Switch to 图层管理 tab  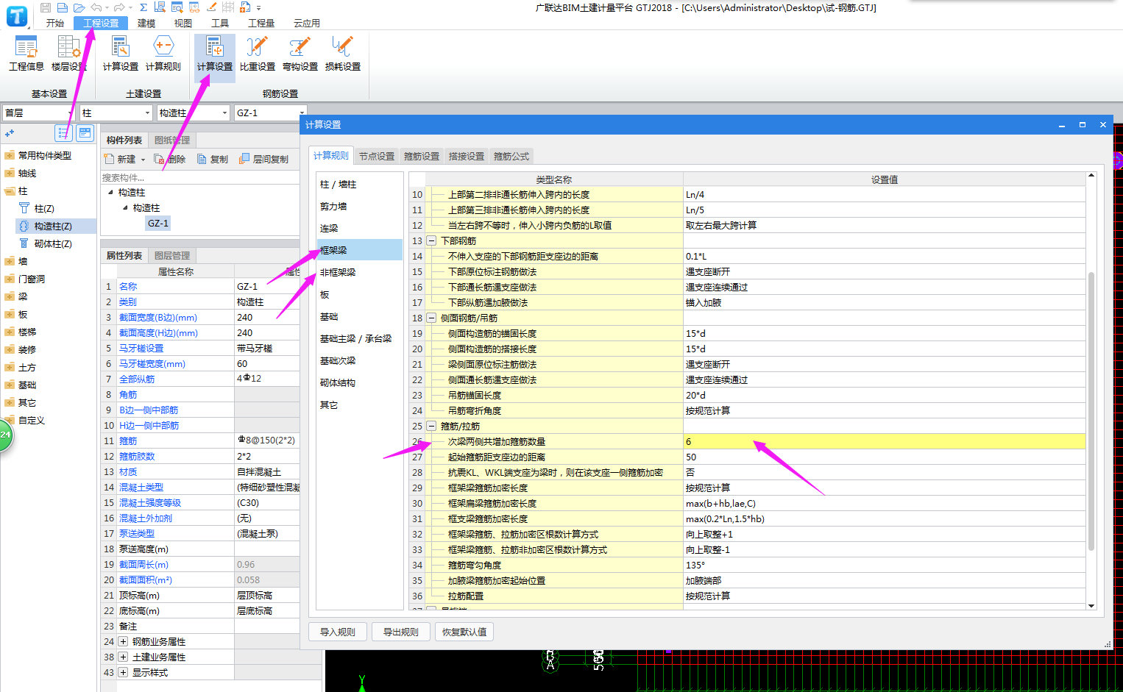point(172,256)
